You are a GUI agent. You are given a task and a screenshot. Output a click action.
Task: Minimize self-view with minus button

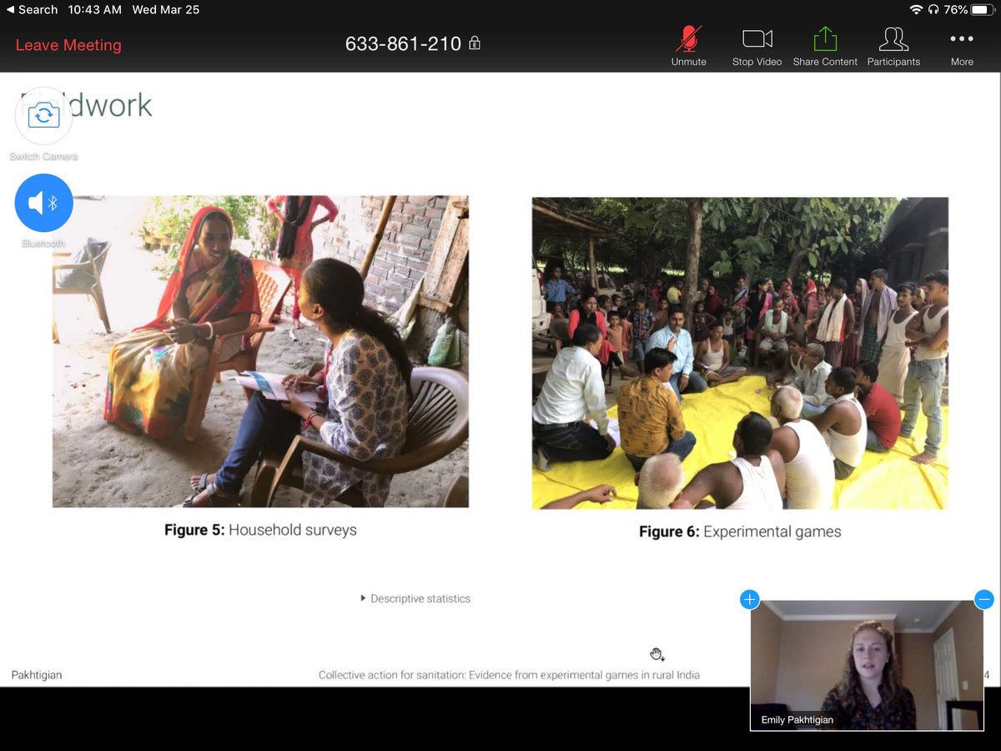[984, 599]
